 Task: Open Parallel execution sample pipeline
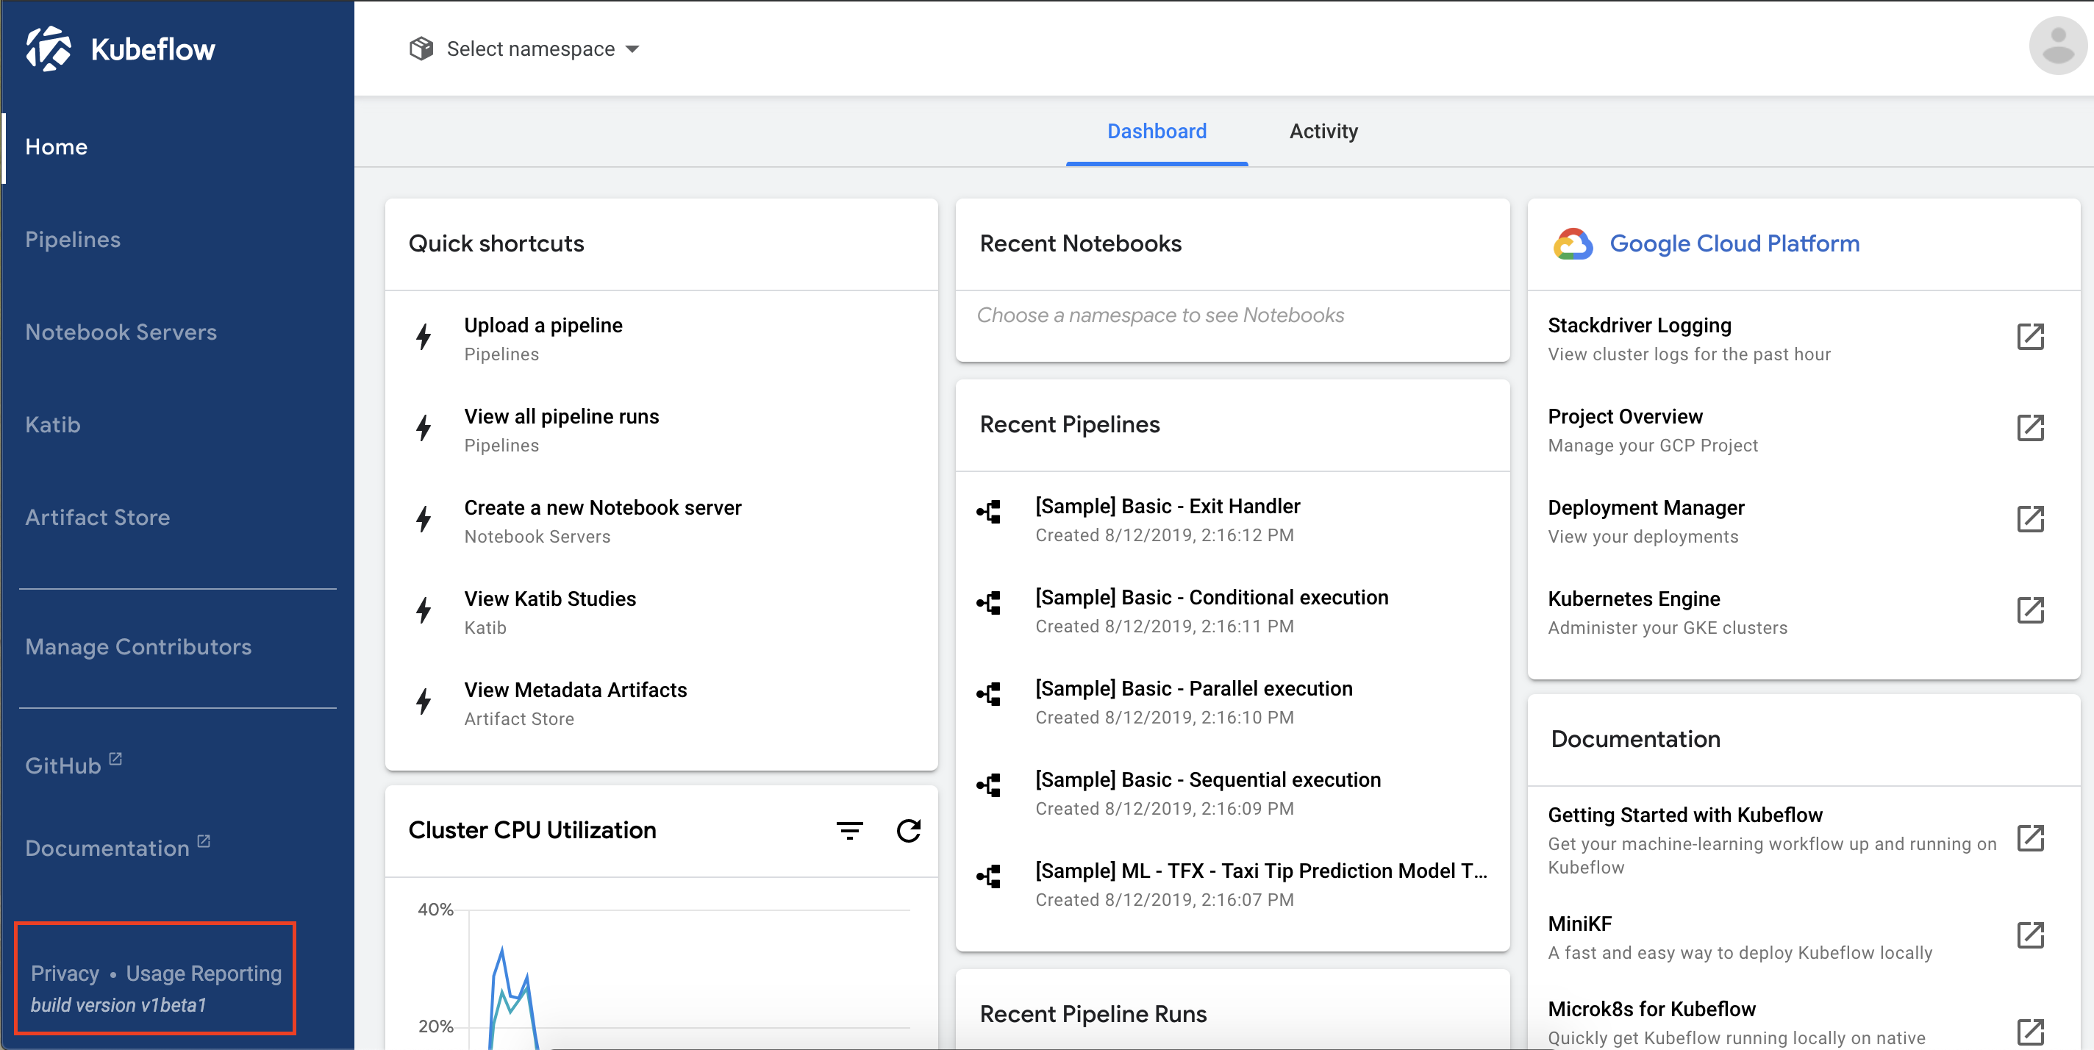click(x=1193, y=689)
